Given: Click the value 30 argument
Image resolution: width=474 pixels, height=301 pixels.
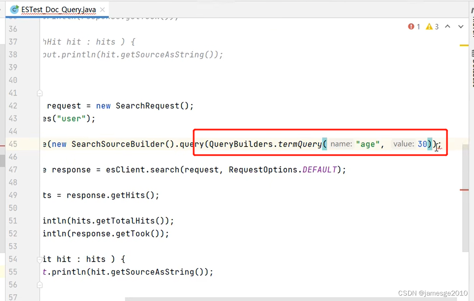Looking at the screenshot, I should click(422, 144).
